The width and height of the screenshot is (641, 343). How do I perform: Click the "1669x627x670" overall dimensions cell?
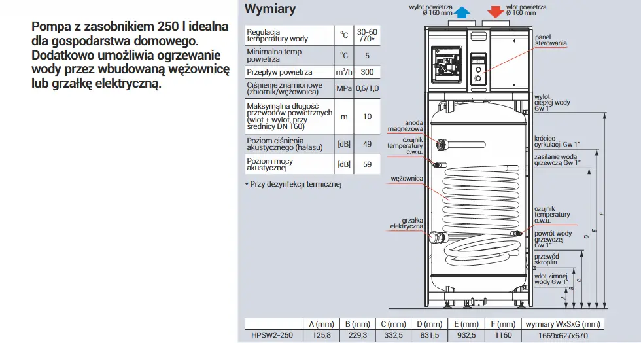(x=563, y=335)
